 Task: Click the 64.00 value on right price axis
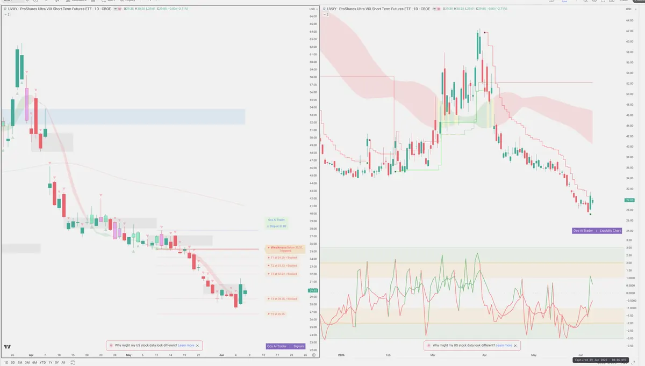[x=630, y=21]
